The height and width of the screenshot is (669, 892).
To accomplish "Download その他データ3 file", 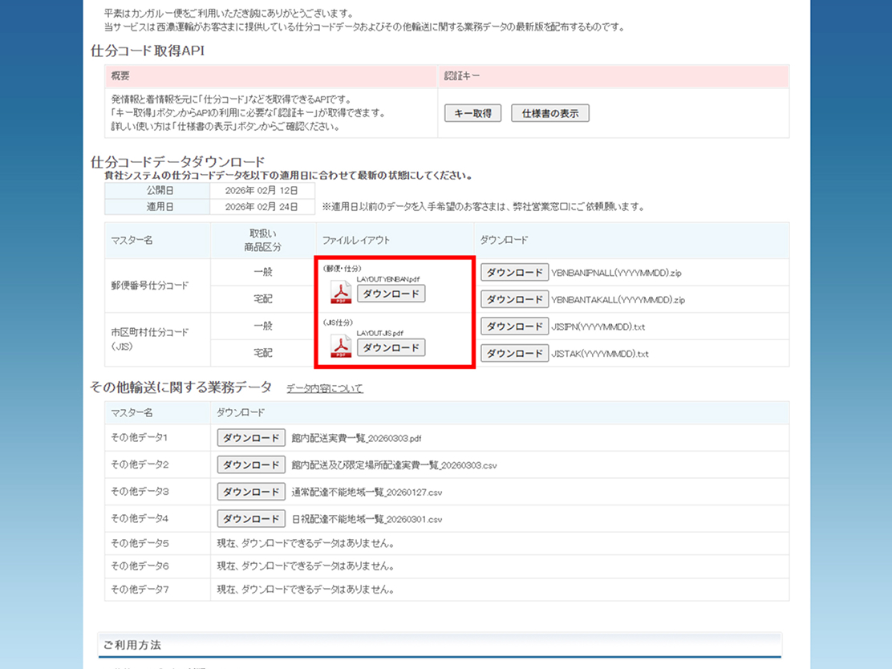I will click(x=251, y=492).
